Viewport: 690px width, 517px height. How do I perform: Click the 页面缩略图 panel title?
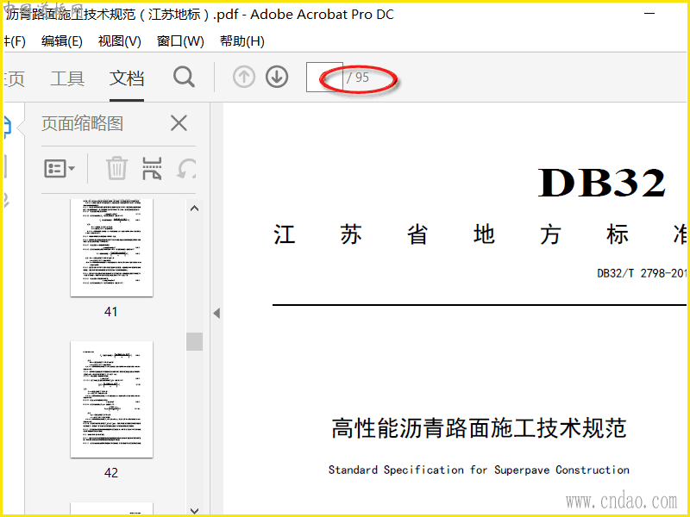[x=82, y=123]
